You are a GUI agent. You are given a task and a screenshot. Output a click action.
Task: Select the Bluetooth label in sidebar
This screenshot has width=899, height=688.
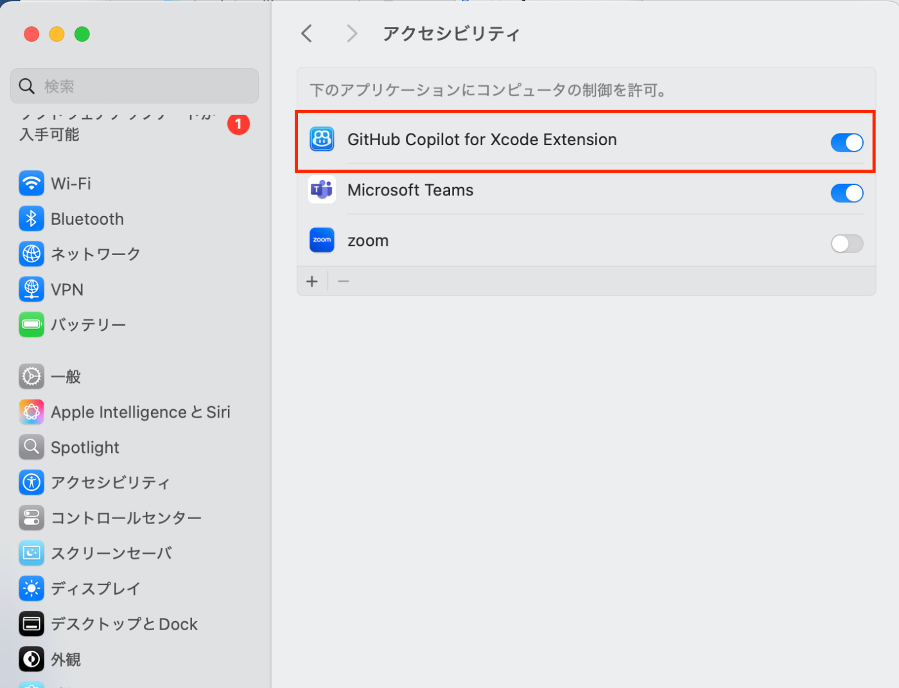point(87,219)
